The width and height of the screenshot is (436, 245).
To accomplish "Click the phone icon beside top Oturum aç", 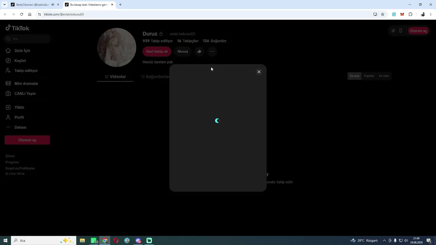I will [x=401, y=31].
